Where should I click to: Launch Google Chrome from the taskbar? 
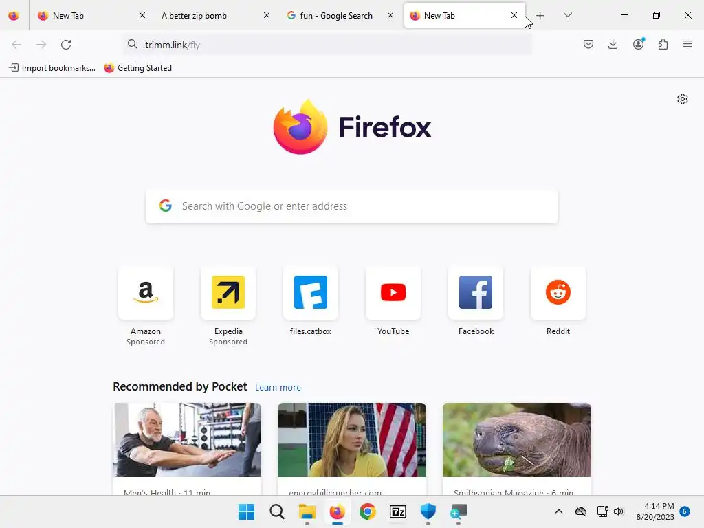click(368, 511)
